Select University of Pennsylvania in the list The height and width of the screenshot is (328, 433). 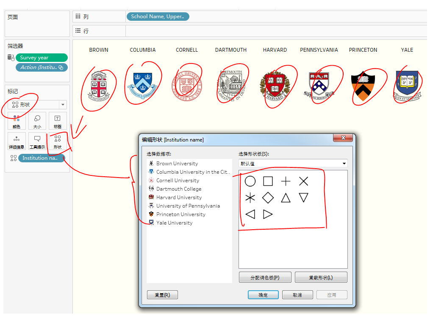pos(184,206)
